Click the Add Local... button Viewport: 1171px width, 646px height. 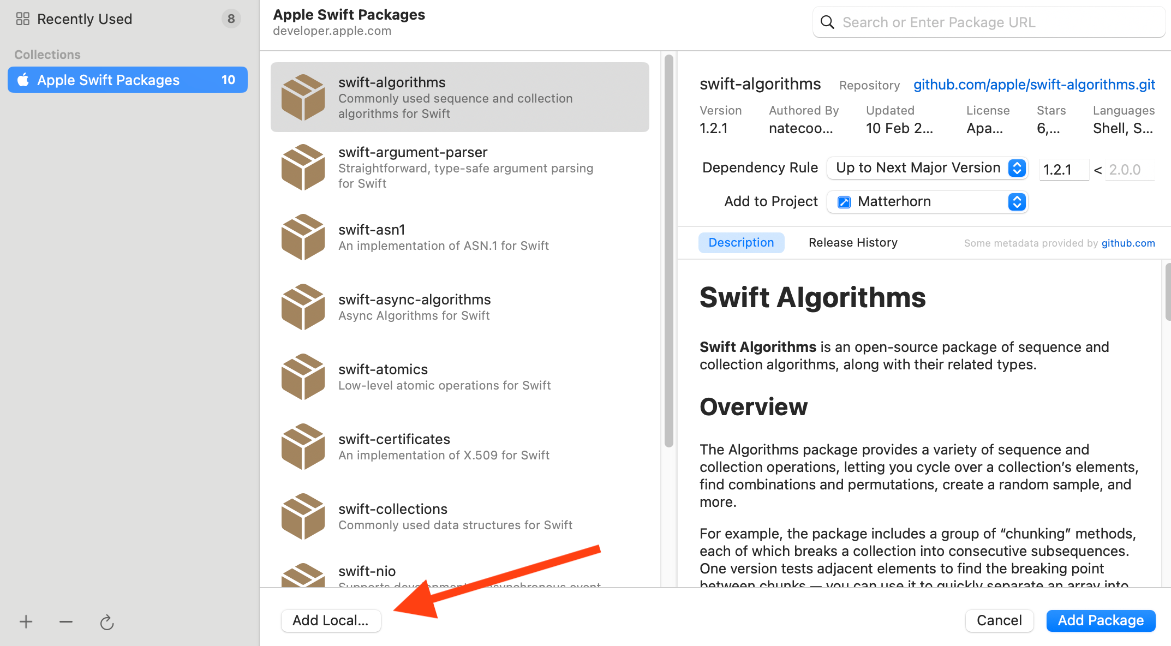331,621
